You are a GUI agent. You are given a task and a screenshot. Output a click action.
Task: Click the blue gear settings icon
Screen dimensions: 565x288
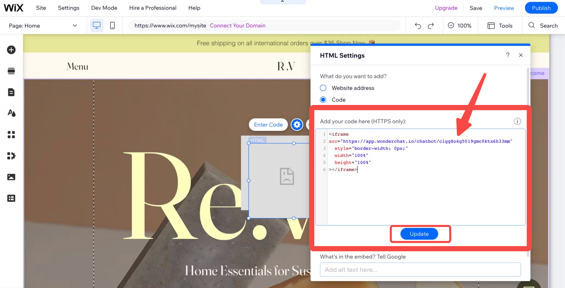(x=297, y=125)
